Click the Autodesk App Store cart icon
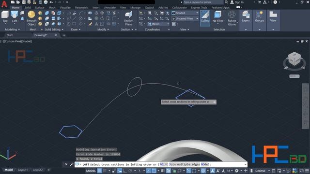310x174 pixels. tap(260, 2)
